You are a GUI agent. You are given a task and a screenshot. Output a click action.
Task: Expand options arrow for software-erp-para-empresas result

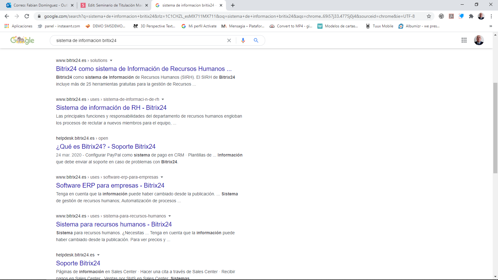tap(162, 177)
